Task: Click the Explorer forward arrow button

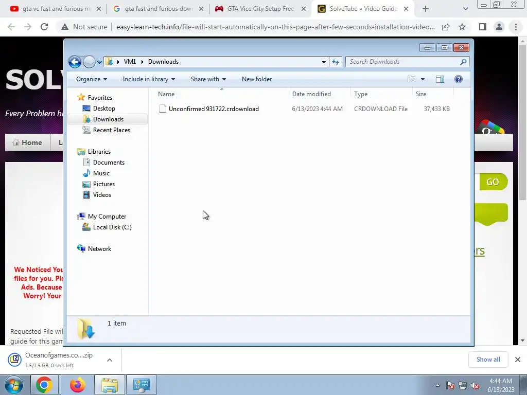Action: 89,62
